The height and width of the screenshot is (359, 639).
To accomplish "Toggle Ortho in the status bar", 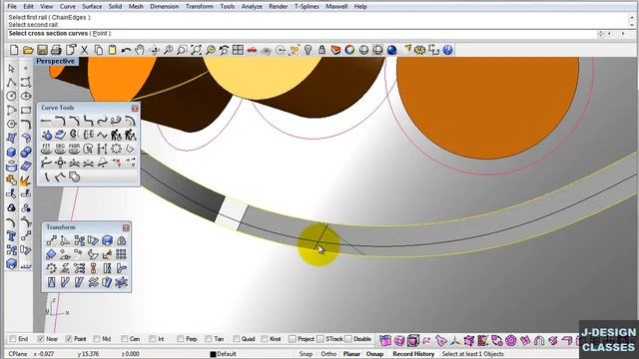I will pos(328,354).
